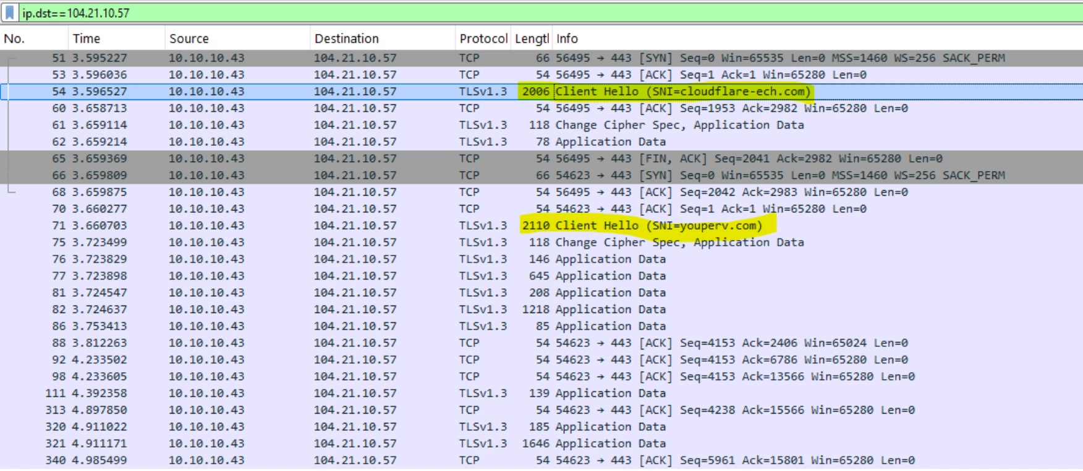Select packet 75 at time 3.723499
The image size is (1083, 471).
[x=541, y=242]
